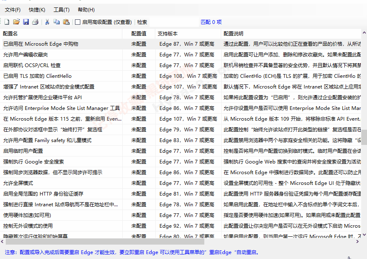Viewport: 367px width, 259px height.
Task: Cut with the scissors icon
Action: [47, 22]
